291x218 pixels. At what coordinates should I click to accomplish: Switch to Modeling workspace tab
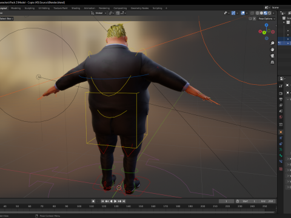point(16,8)
